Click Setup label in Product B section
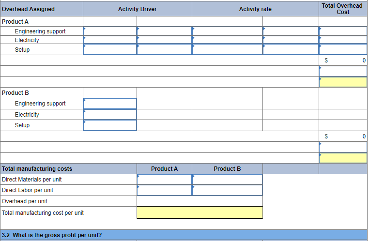Viewport: 369px width, 241px height. click(22, 125)
